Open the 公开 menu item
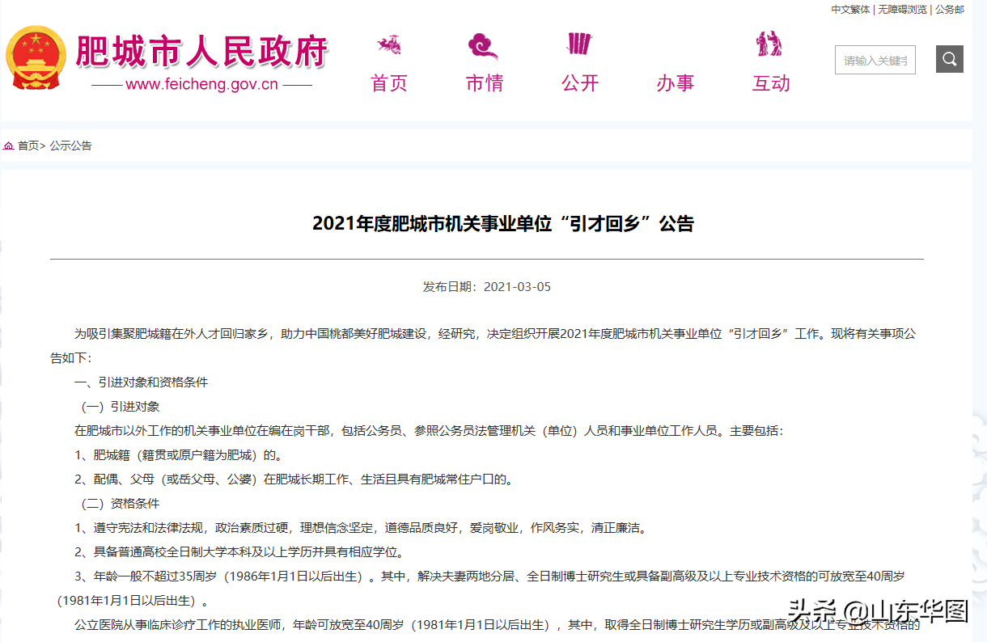 (x=580, y=83)
